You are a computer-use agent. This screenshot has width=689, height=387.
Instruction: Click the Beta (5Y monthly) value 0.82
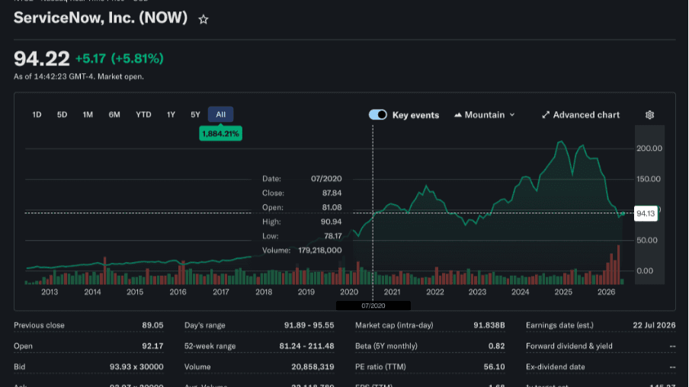click(496, 346)
